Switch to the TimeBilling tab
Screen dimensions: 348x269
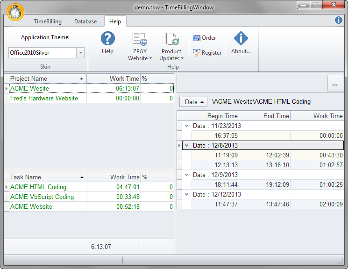47,21
